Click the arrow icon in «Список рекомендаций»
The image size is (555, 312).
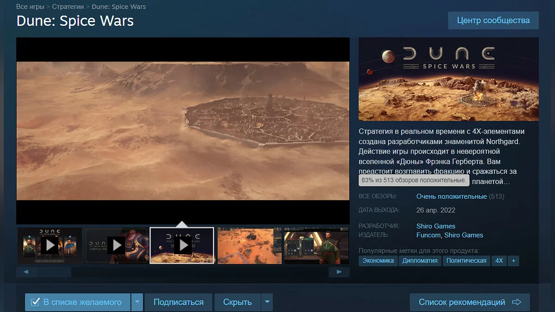(517, 302)
